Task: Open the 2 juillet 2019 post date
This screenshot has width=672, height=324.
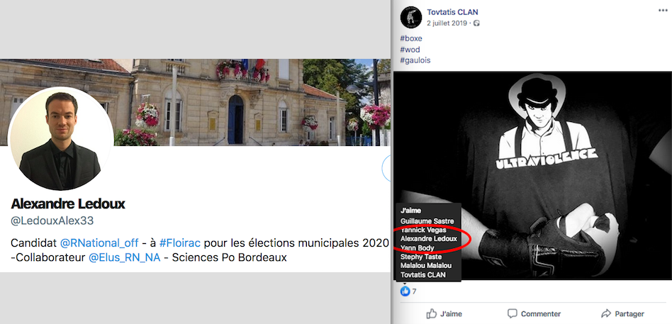Action: pos(447,23)
